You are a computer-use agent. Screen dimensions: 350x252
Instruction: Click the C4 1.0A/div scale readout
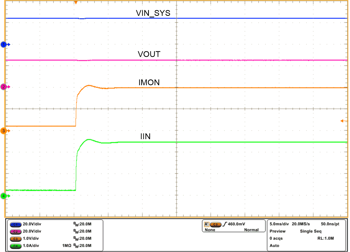tap(31, 245)
